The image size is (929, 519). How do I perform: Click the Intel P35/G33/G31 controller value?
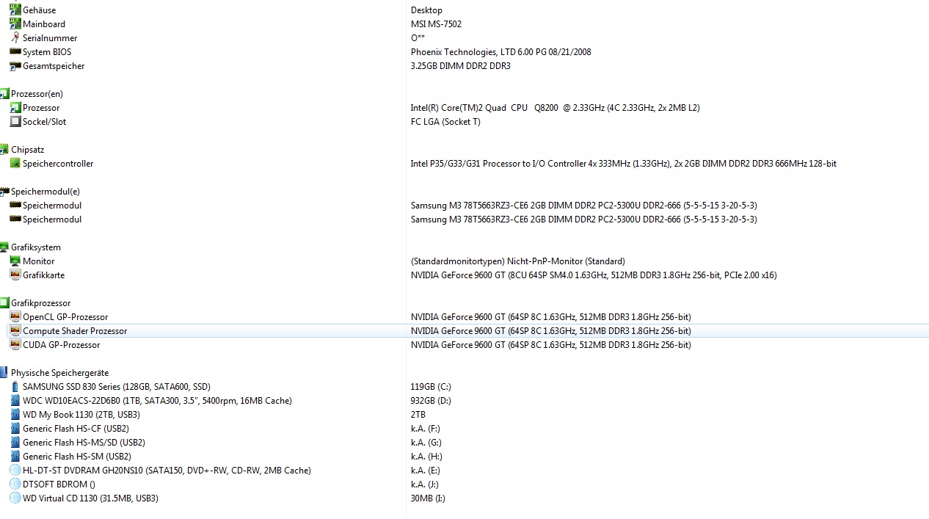(x=624, y=164)
